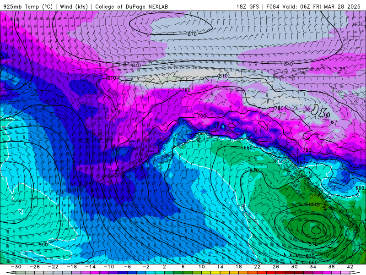This screenshot has width=366, height=275.
Task: Click the -14 value on the color scale
Action: click(x=90, y=267)
